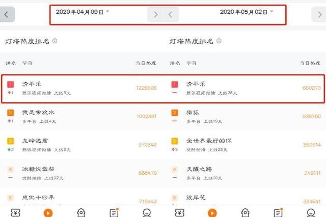Open profile face tab under 04月09日 list
The height and width of the screenshot is (217, 326).
tap(147, 212)
